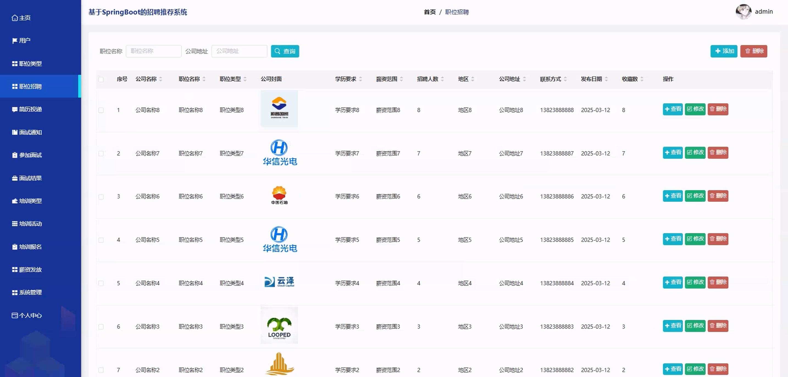Click the red trash 删除 button at top right
Viewport: 788px width, 377px height.
coord(753,51)
